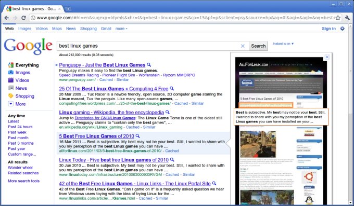Click magnifier next to 42 of the Best Free result
354x206 pixels.
point(214,184)
